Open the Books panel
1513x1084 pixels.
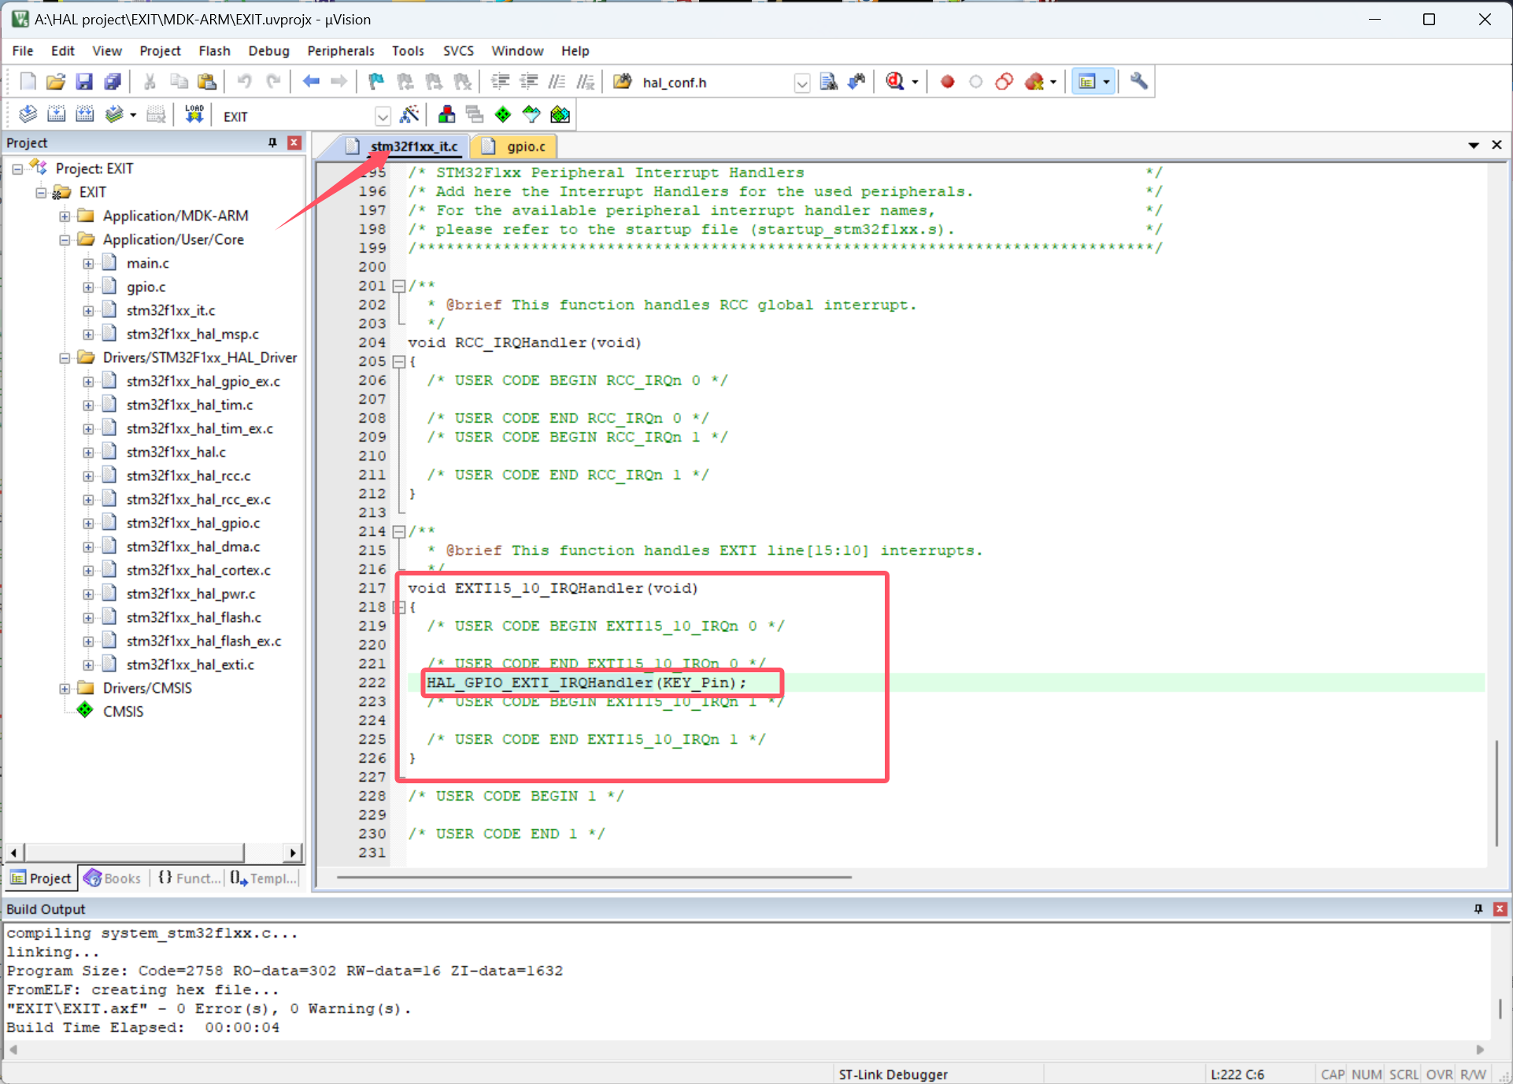(x=113, y=878)
